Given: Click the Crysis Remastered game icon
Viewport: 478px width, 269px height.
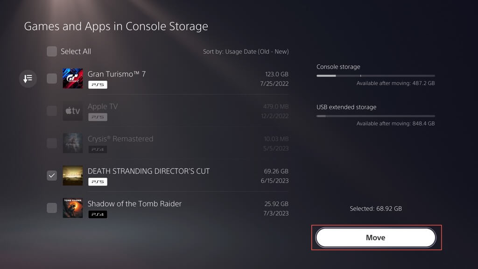Looking at the screenshot, I should (72, 143).
